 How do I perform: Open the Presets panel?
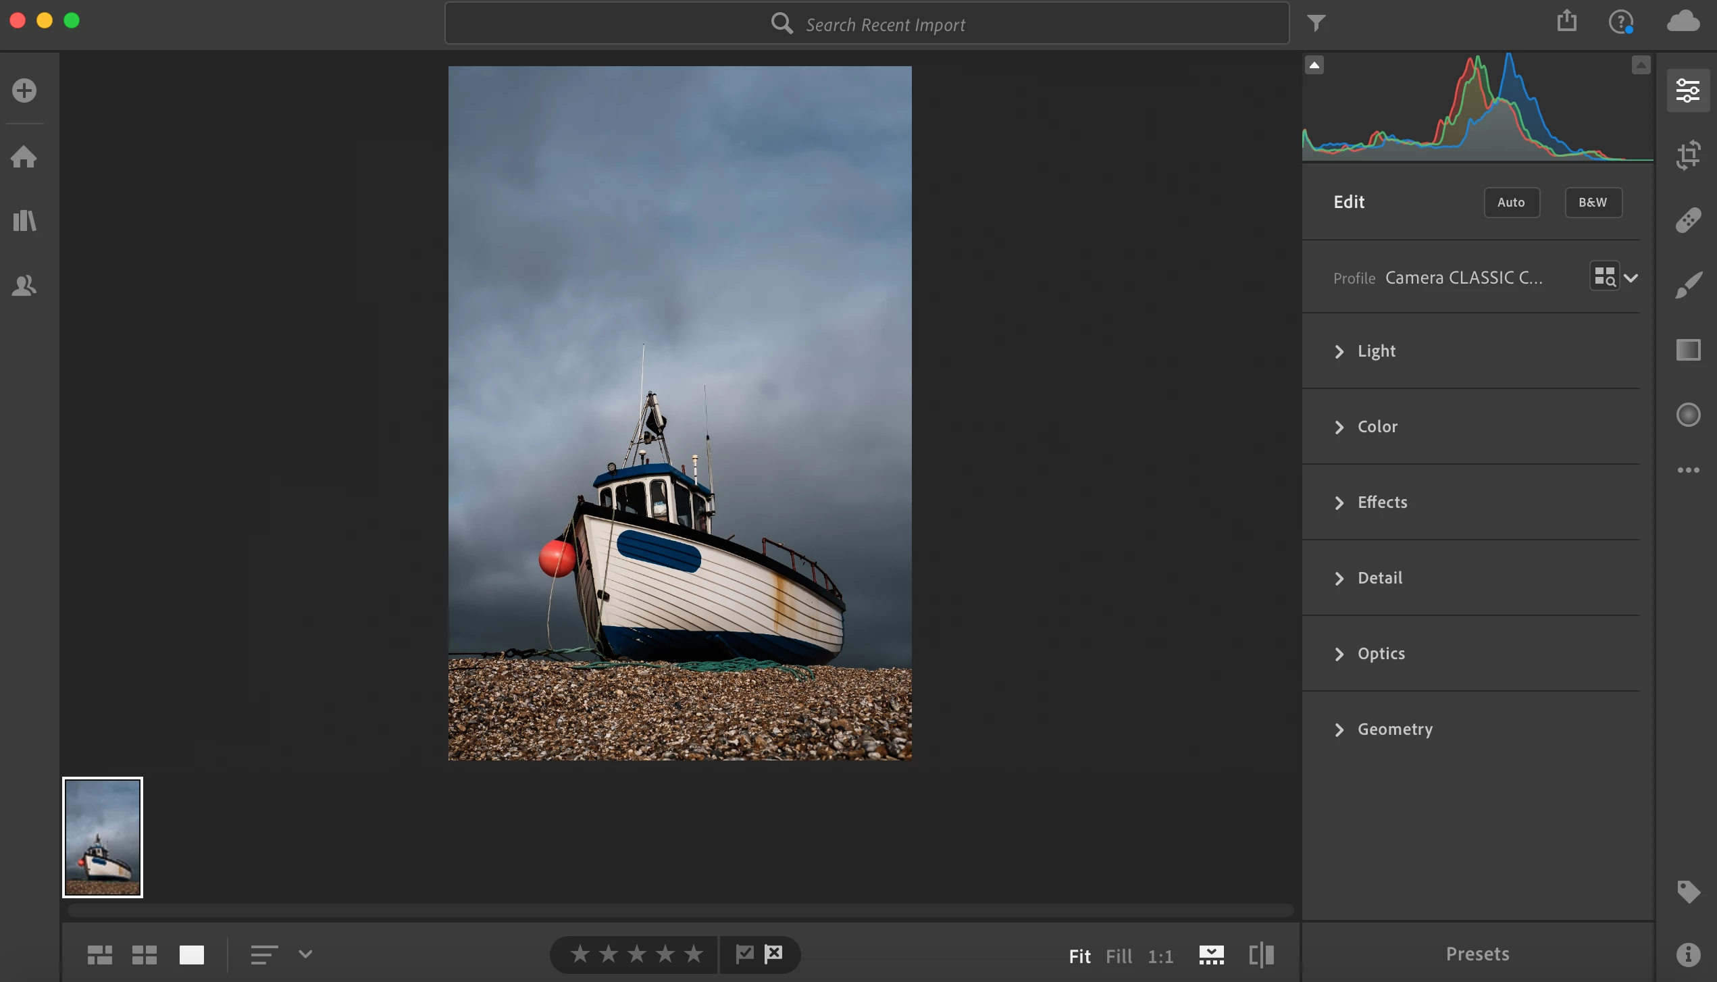coord(1477,954)
